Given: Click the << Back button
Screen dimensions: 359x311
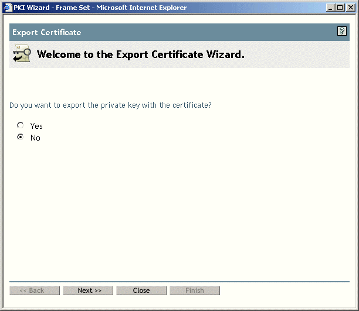Looking at the screenshot, I should 35,291.
